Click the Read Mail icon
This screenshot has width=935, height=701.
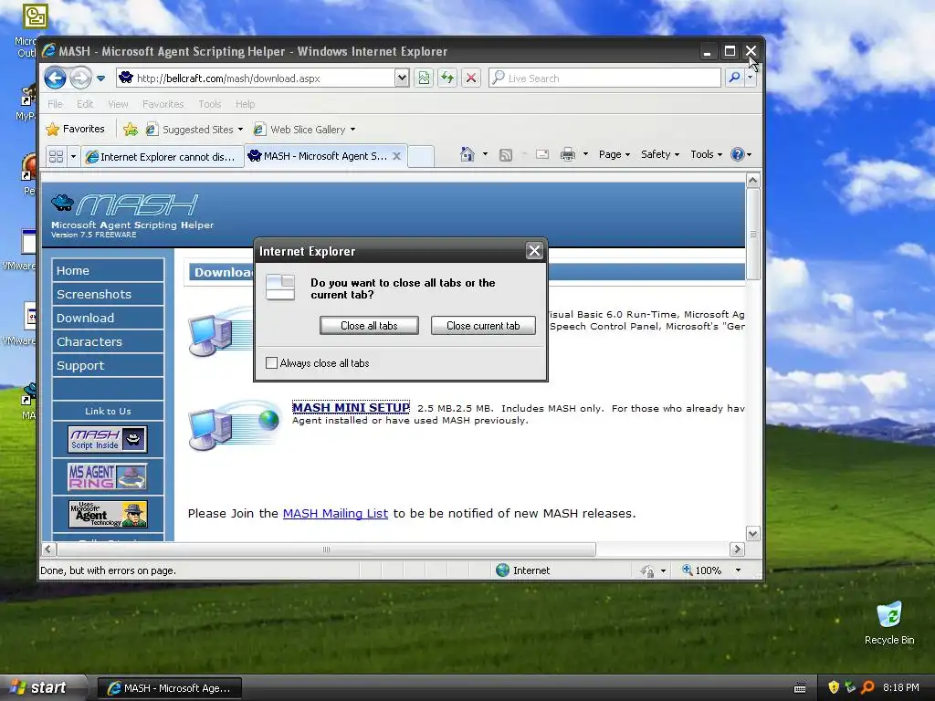542,154
